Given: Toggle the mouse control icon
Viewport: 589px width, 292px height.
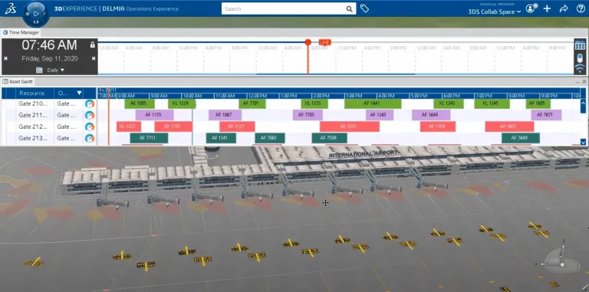Looking at the screenshot, I should 580,57.
